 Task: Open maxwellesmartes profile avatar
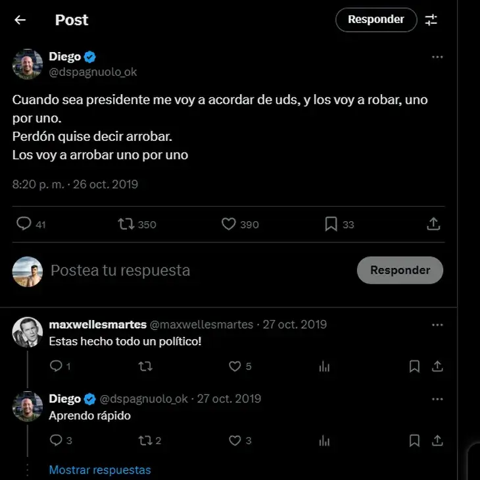28,333
